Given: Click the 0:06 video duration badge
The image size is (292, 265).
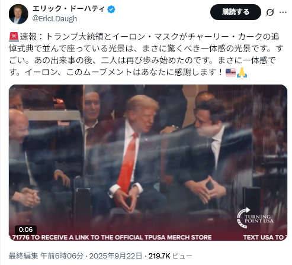Looking at the screenshot, I should pos(25,230).
